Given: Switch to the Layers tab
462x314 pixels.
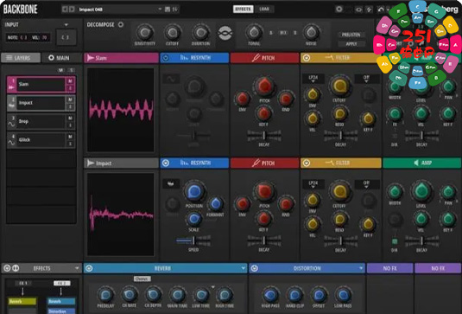Looking at the screenshot, I should [21, 58].
